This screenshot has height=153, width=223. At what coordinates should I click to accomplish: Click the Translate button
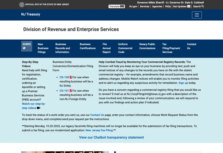point(116,6)
